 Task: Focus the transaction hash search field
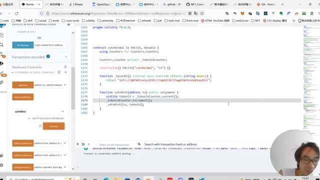[x=172, y=144]
